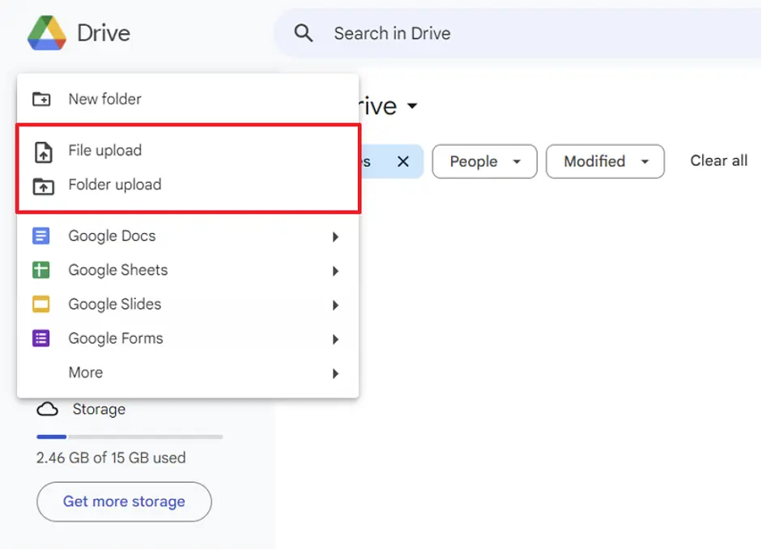Focus the Search in Drive field
The width and height of the screenshot is (762, 550).
point(517,33)
